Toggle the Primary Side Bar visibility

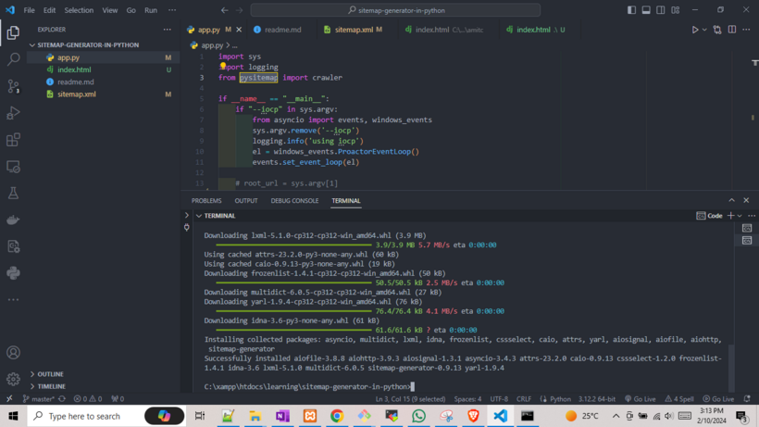point(631,10)
